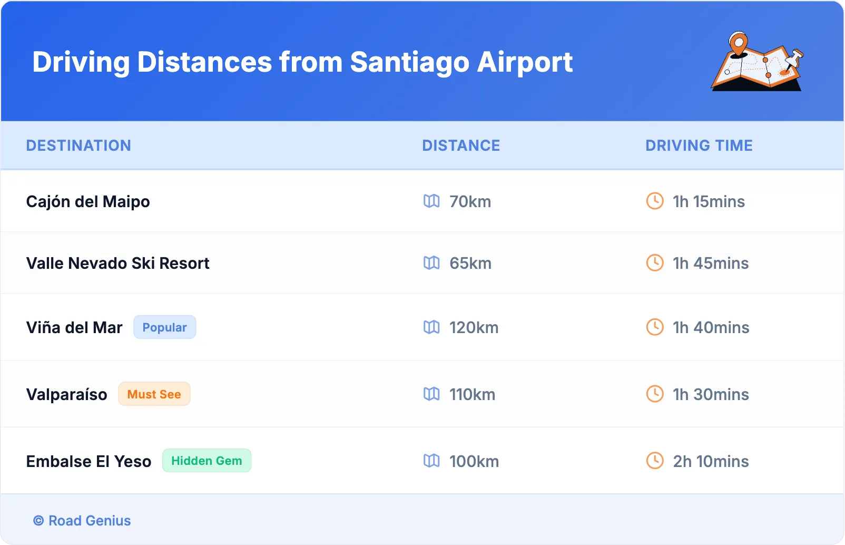845x545 pixels.
Task: Click the Hidden Gem badge
Action: coord(207,461)
